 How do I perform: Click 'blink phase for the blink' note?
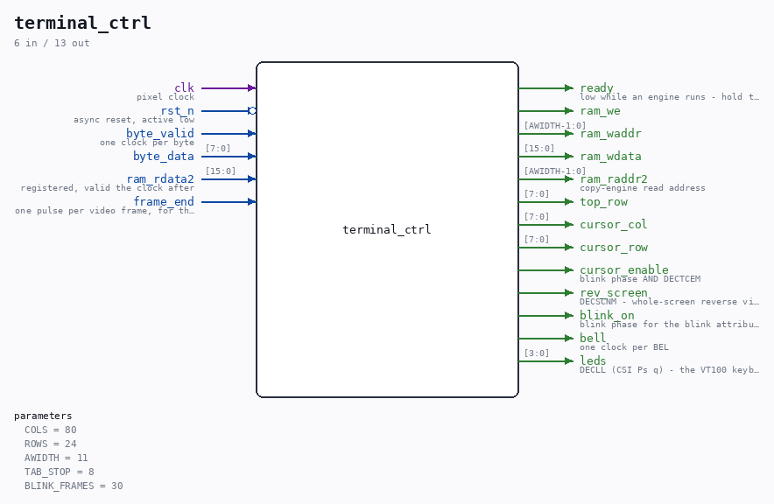point(669,324)
